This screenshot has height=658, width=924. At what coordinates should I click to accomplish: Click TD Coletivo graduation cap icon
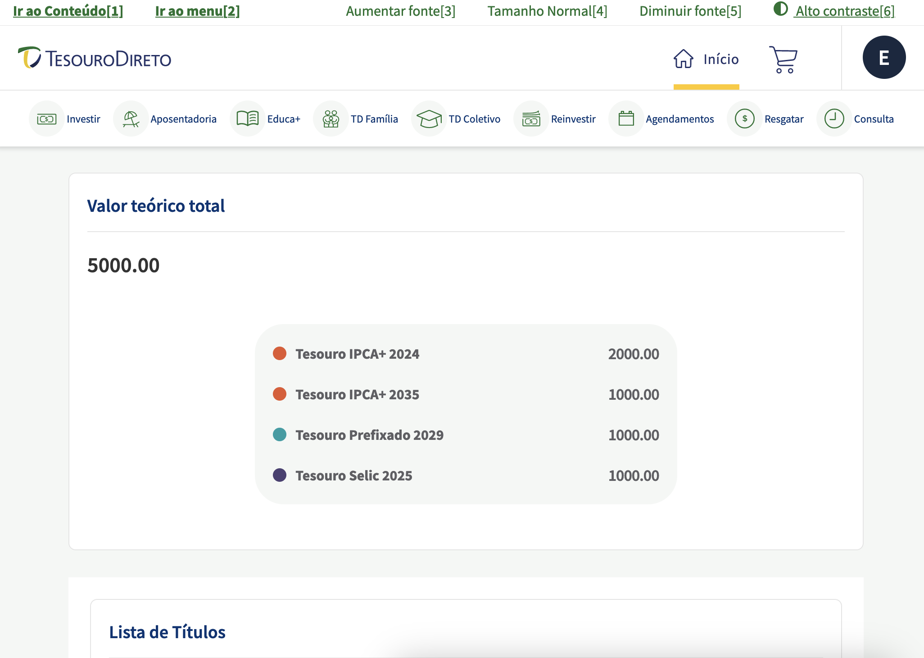point(429,119)
